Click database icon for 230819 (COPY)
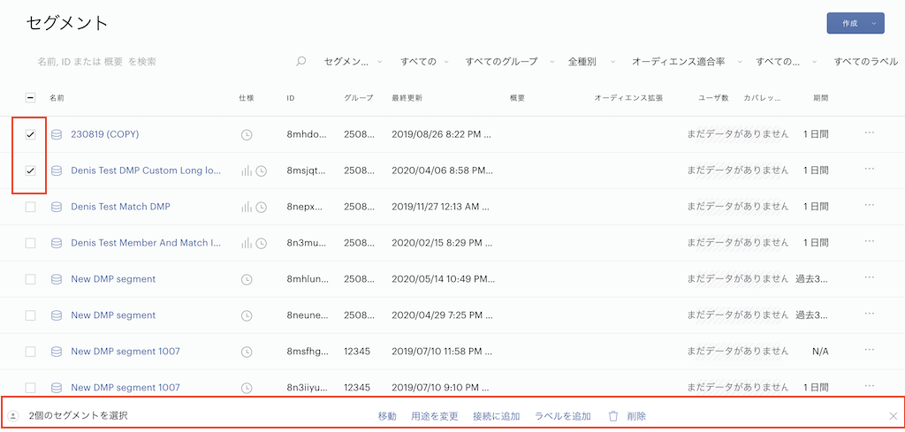The height and width of the screenshot is (432, 905). [x=57, y=134]
